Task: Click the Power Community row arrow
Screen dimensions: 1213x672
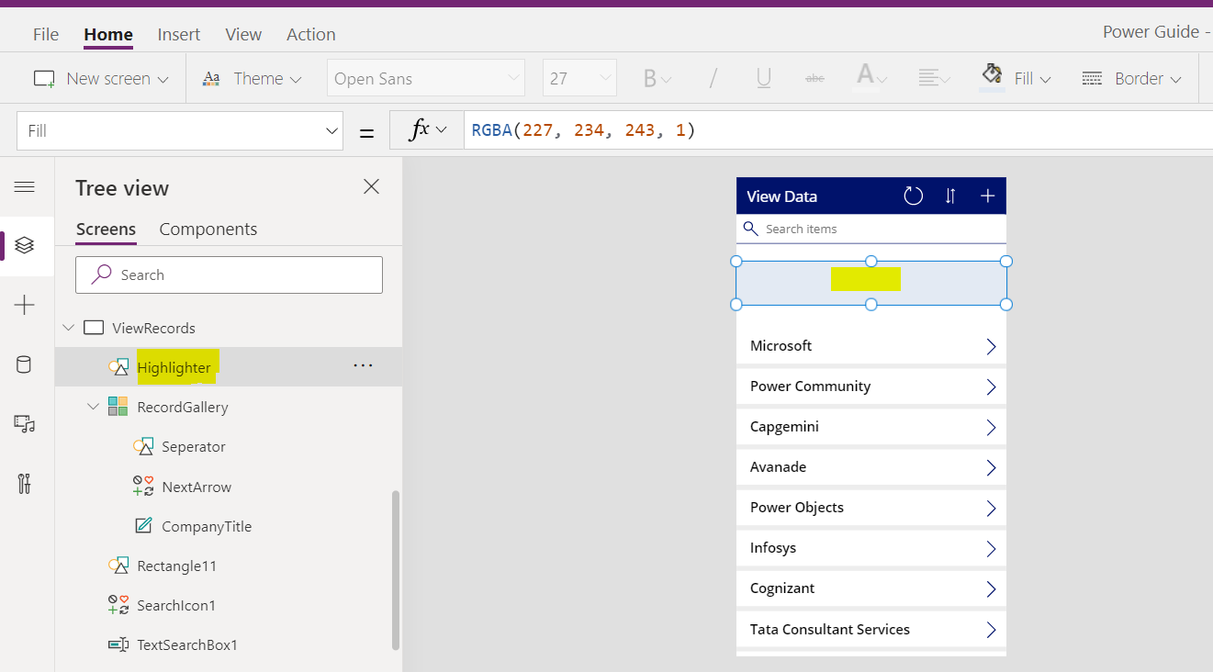Action: click(991, 386)
